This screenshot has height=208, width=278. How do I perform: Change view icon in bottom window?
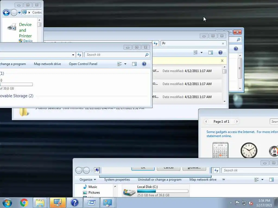[x=257, y=180]
